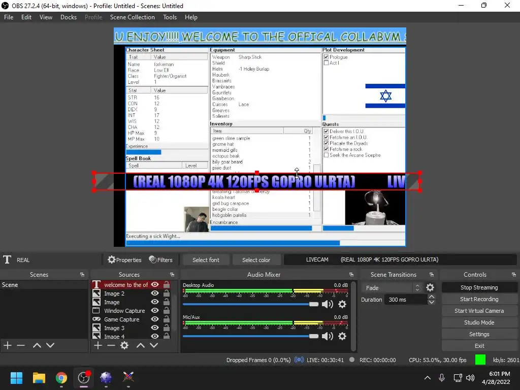Toggle visibility of Image 2 source
Viewport: 520px width, 390px height.
(x=154, y=293)
